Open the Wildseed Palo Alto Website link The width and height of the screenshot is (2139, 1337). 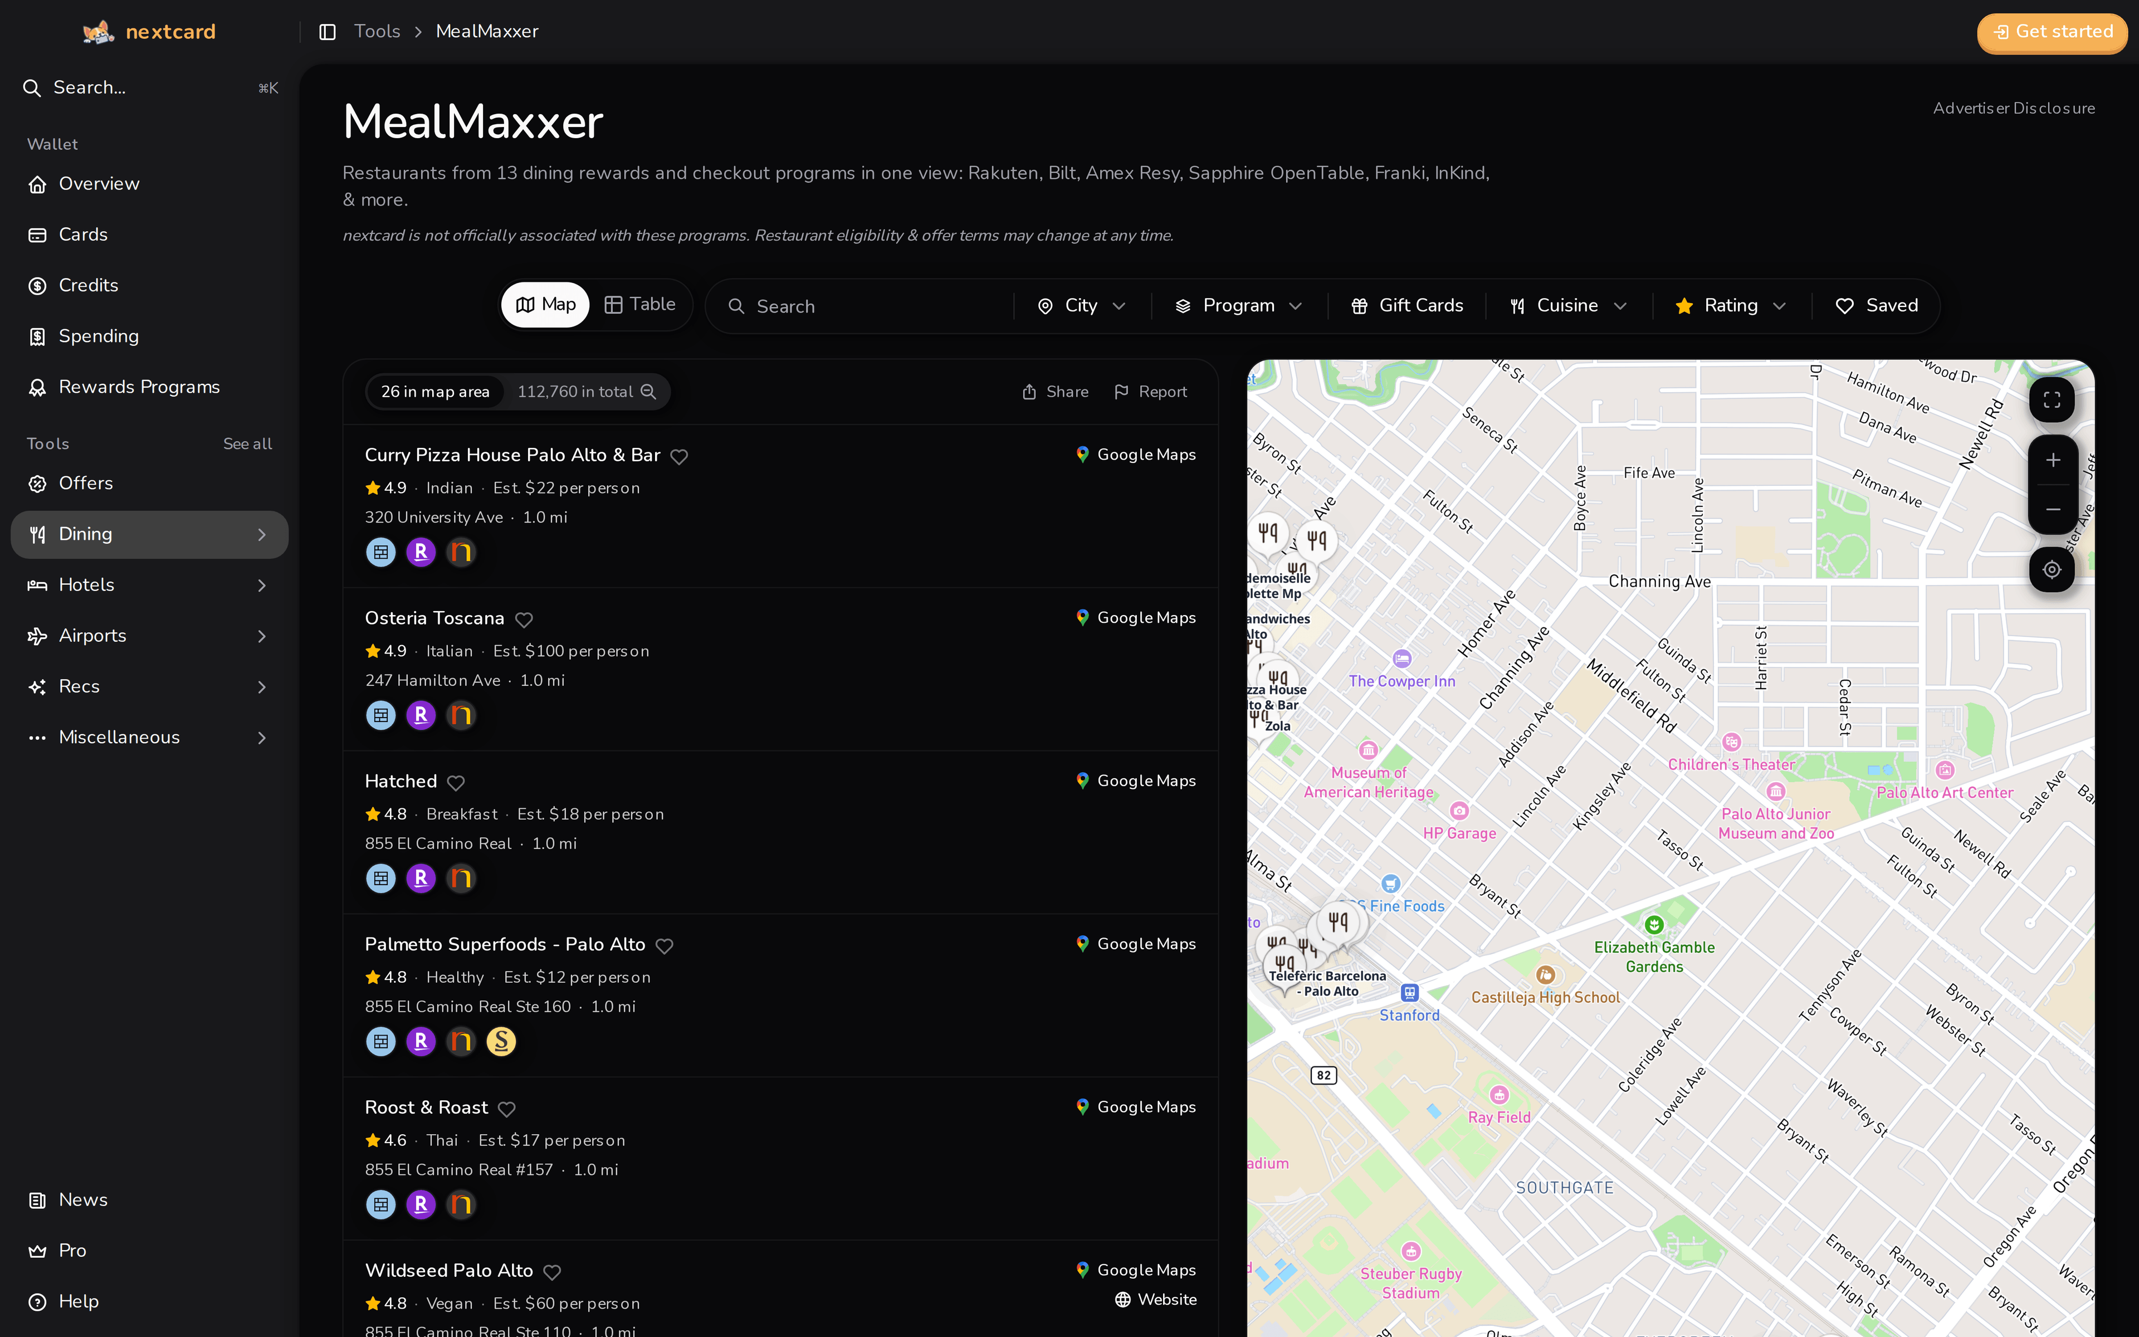click(1155, 1300)
